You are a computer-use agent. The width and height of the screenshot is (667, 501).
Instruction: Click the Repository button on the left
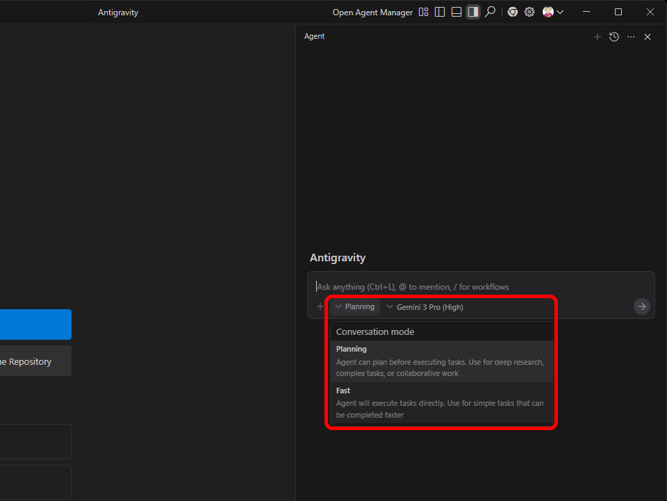[35, 361]
